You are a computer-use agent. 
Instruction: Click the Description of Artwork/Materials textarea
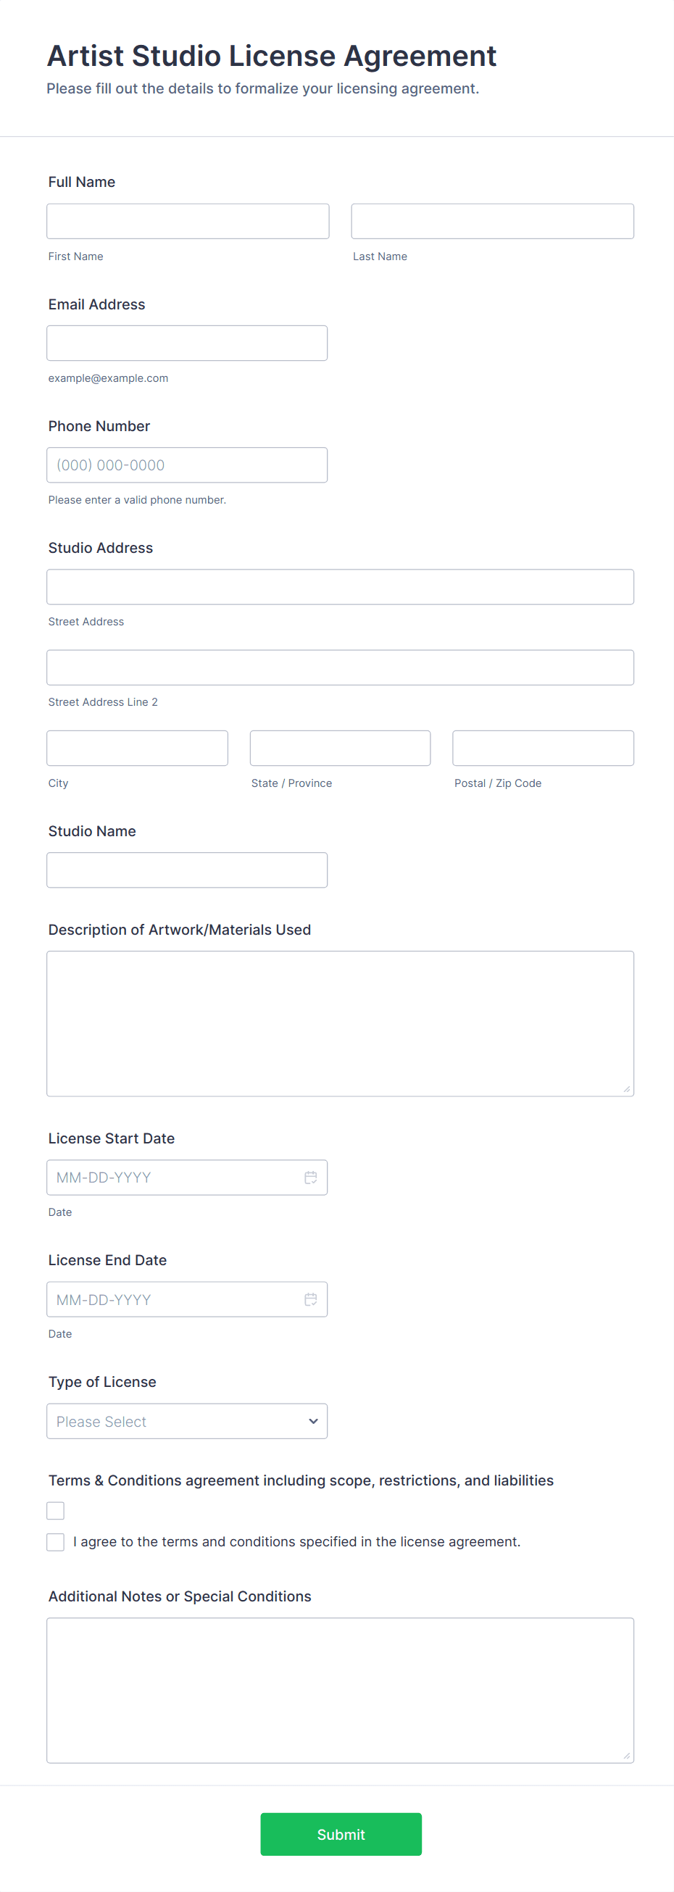340,1023
